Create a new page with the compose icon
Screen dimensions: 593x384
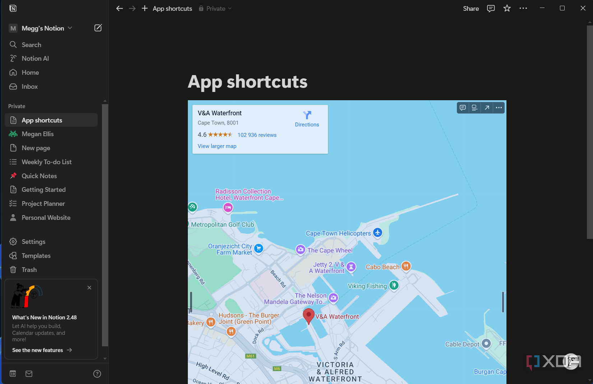click(98, 28)
